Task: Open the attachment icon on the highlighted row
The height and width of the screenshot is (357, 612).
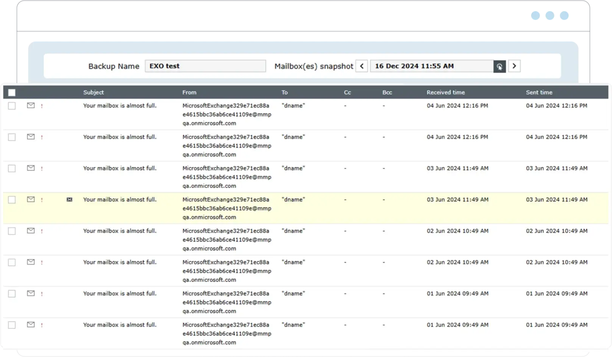Action: click(x=69, y=199)
